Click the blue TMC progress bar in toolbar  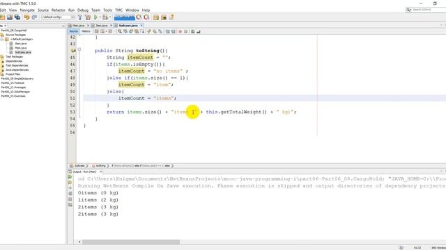[125, 17]
